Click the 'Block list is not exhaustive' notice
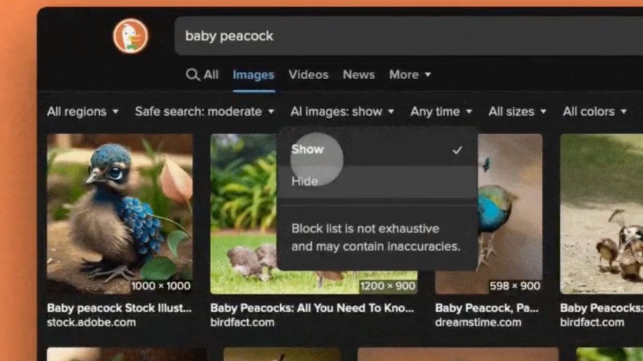This screenshot has height=361, width=643. click(x=376, y=237)
